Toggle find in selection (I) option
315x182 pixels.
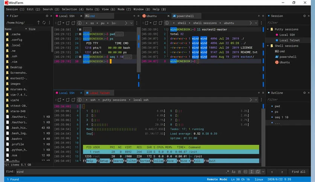[x=252, y=172]
